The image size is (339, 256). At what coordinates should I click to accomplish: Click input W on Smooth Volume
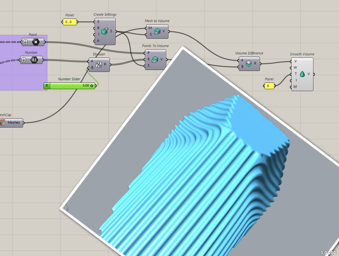tap(295, 67)
